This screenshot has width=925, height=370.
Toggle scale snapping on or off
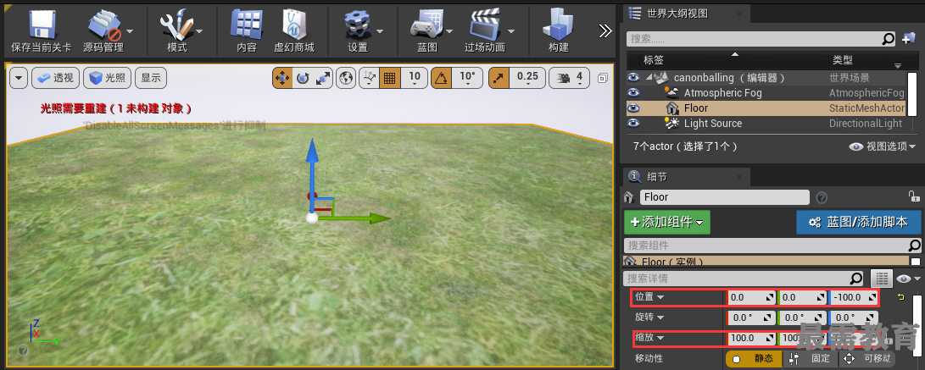point(499,78)
